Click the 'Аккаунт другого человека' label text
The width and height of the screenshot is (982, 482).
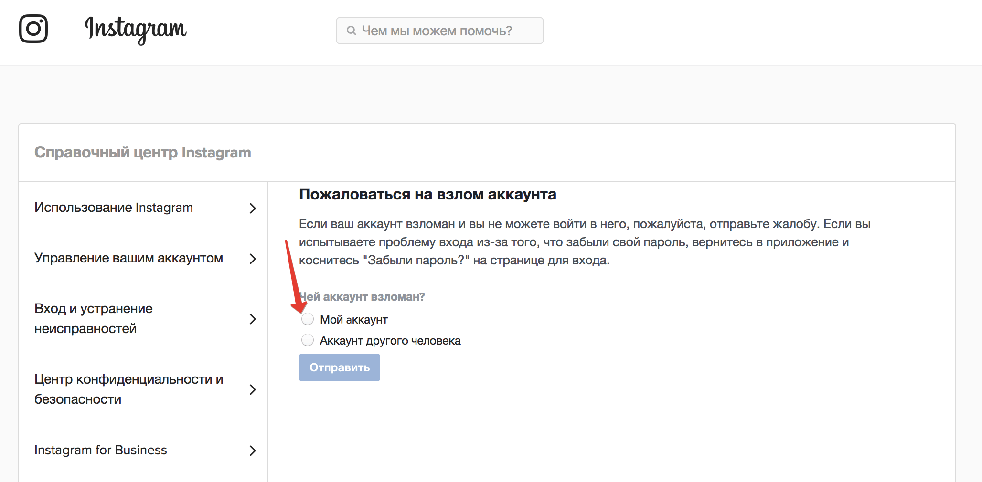click(x=390, y=340)
